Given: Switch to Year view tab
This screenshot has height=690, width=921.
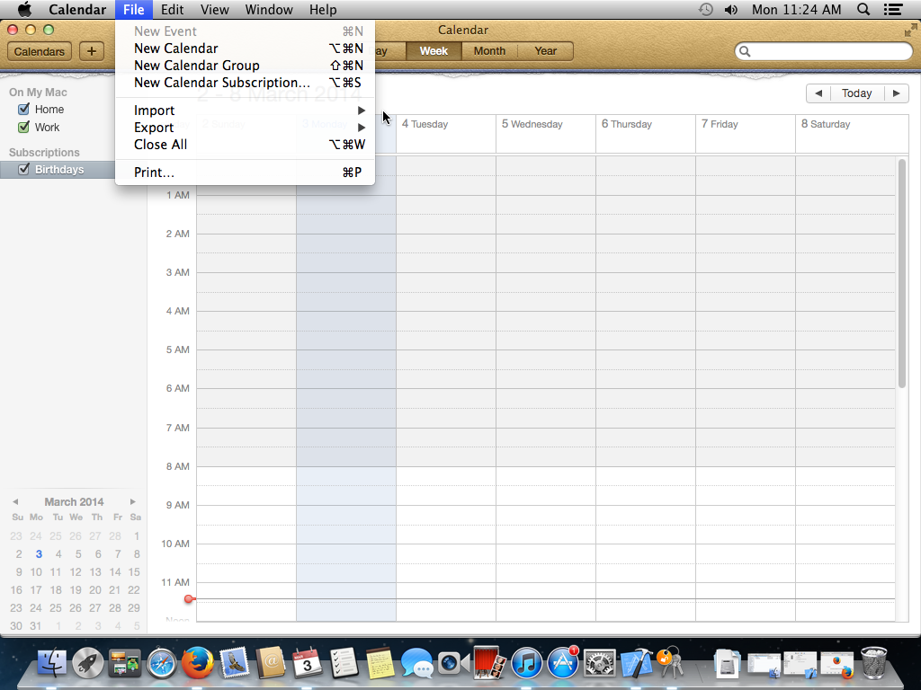Looking at the screenshot, I should [x=546, y=51].
